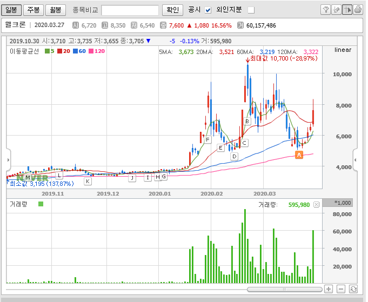Click the 20MA value 3,521
The width and height of the screenshot is (368, 302).
coord(226,52)
